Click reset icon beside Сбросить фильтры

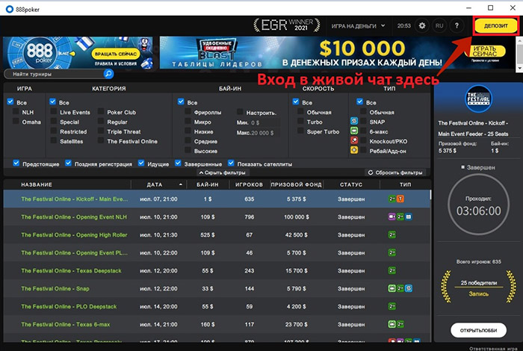tap(371, 173)
